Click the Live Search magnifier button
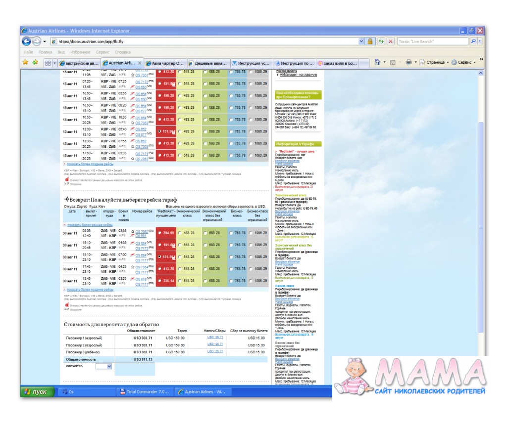Screen dimensions: 507x425 pos(474,42)
